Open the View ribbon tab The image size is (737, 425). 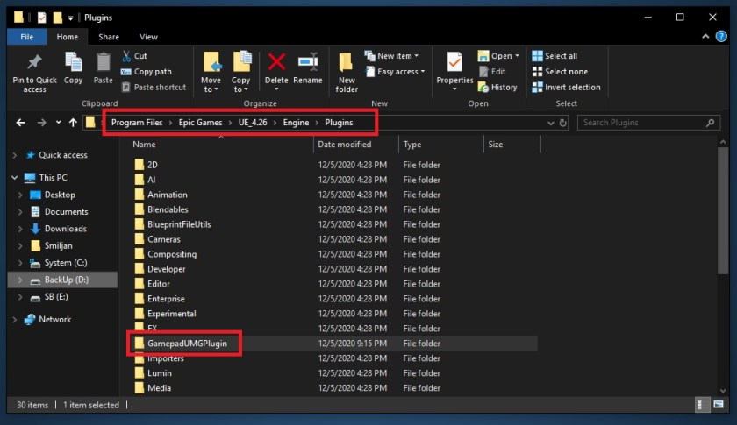(x=148, y=37)
